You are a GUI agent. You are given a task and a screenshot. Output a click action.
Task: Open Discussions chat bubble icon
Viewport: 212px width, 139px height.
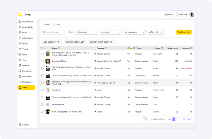tap(20, 82)
